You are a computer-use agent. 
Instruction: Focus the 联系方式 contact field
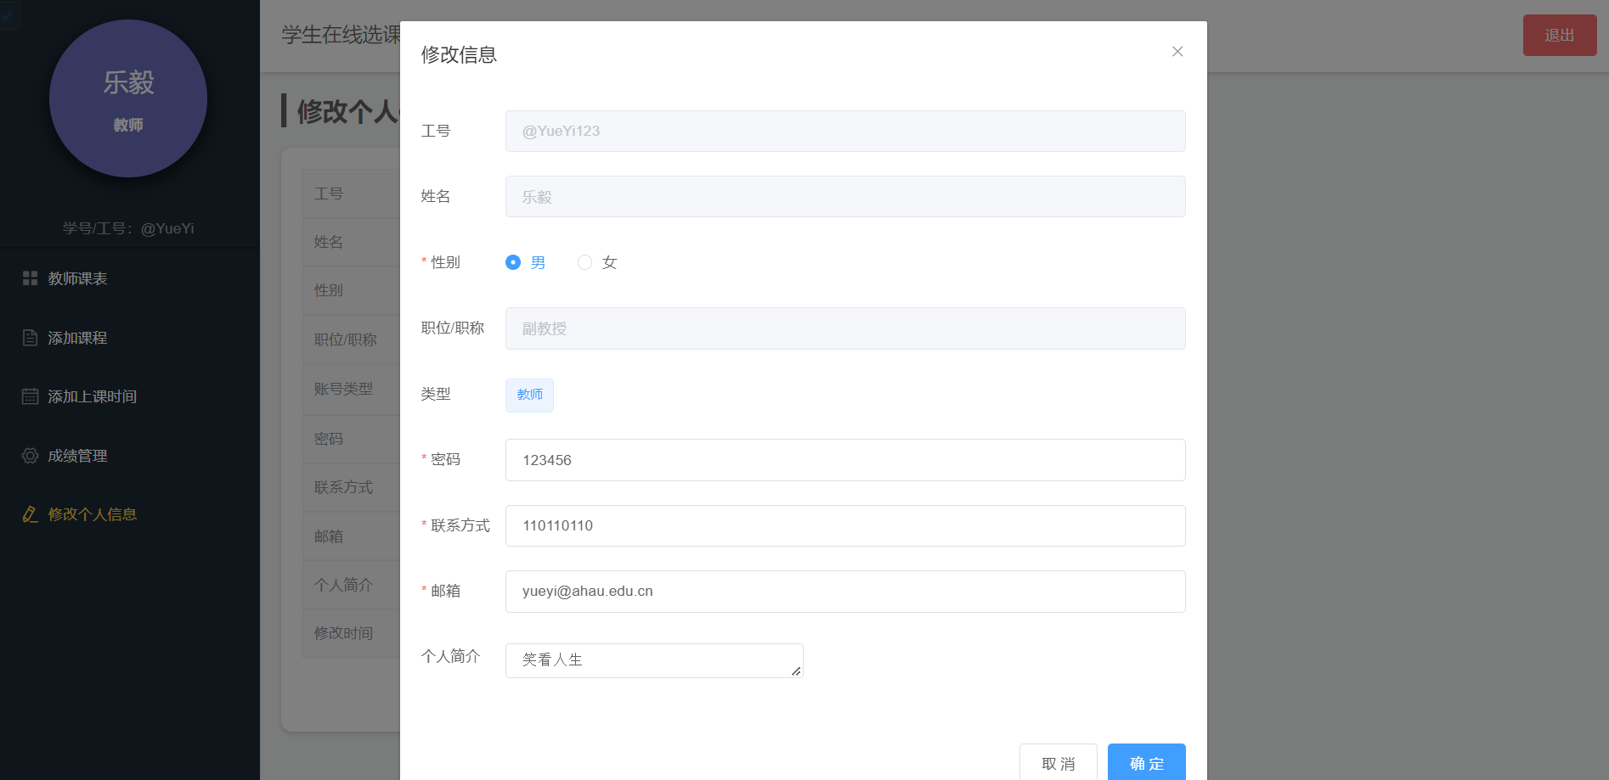pos(845,525)
